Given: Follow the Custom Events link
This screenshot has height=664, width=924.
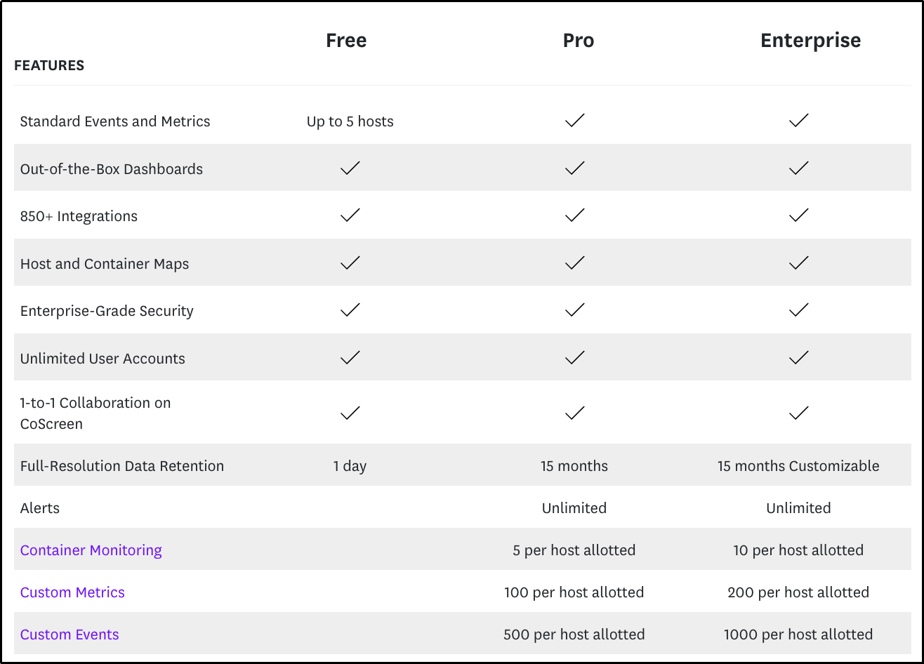Looking at the screenshot, I should [70, 635].
